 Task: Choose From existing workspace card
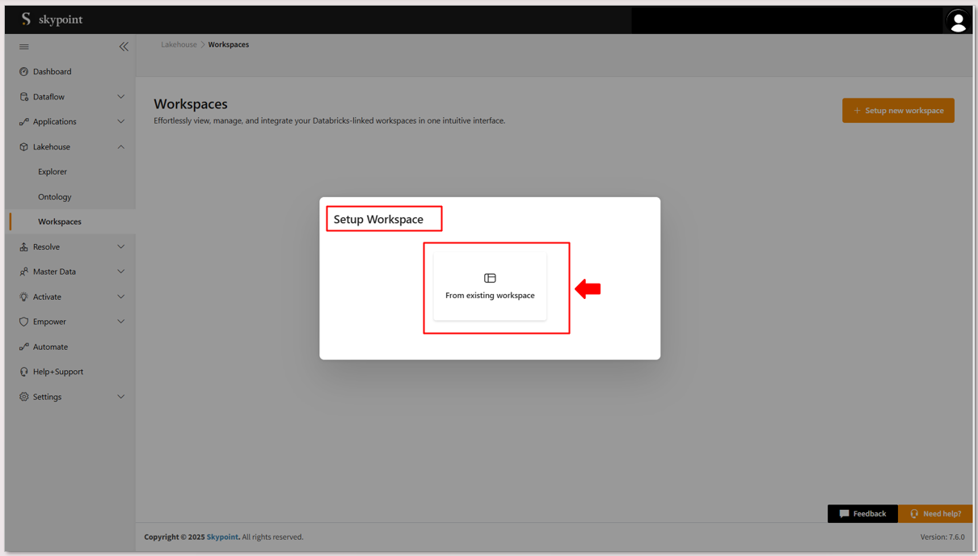pyautogui.click(x=490, y=287)
